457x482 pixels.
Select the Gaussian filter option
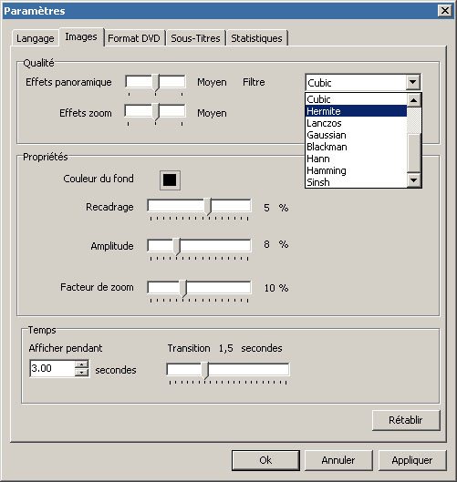click(356, 135)
